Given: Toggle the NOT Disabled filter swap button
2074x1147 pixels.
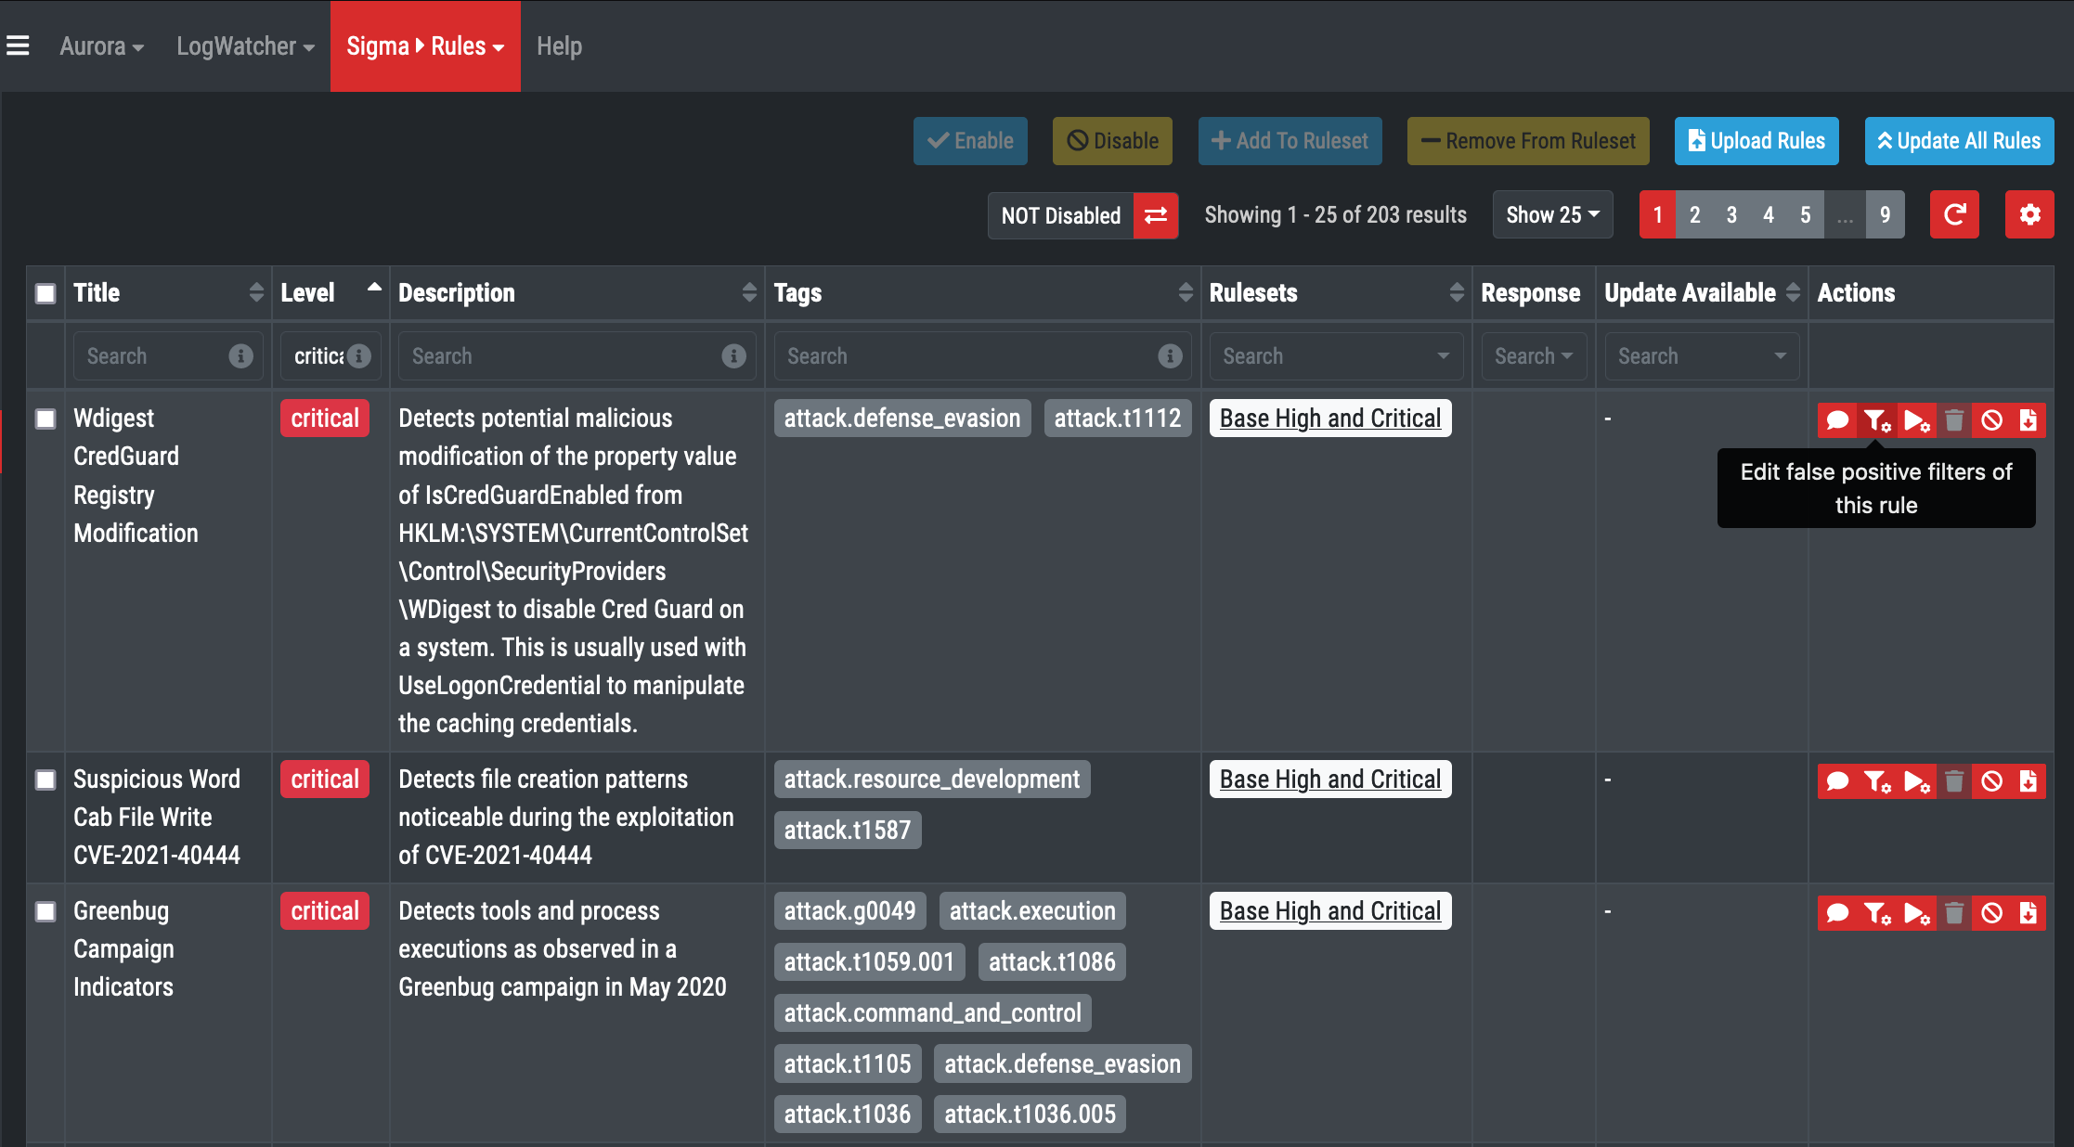Looking at the screenshot, I should (1156, 215).
